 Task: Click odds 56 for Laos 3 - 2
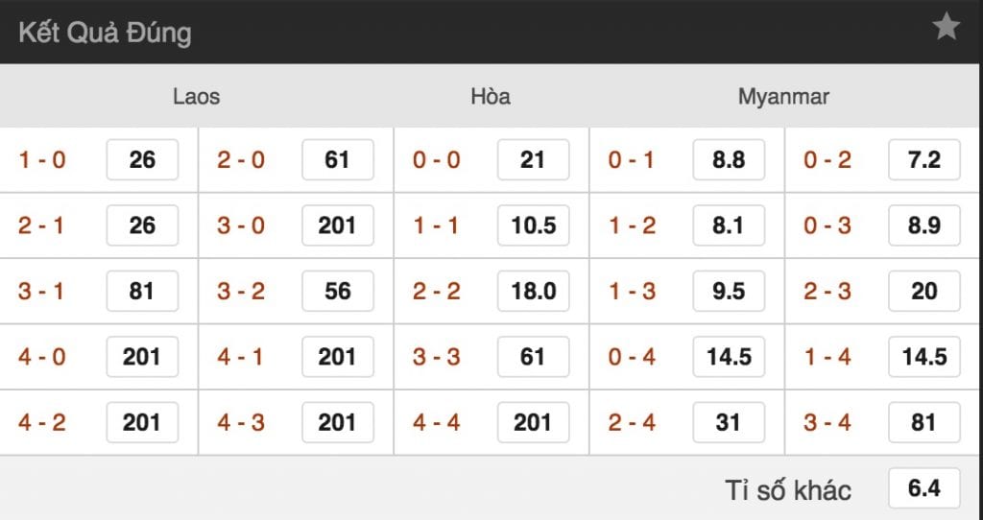tap(338, 291)
